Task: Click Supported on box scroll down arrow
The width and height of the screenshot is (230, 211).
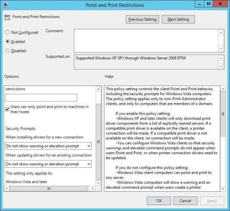Action: [x=221, y=66]
